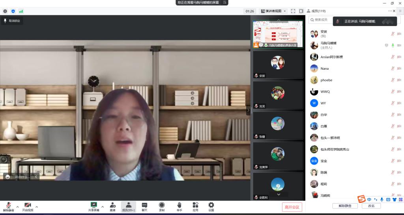The width and height of the screenshot is (404, 215).
Task: Click the blue security shield icon
Action: pos(13,11)
